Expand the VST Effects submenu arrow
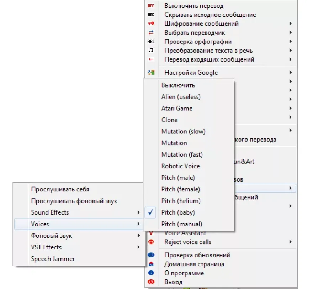 [x=138, y=247]
